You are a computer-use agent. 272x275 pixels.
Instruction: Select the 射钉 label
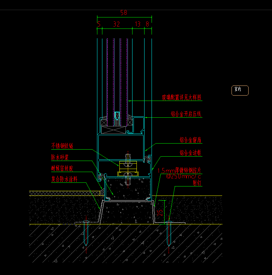tap(197, 183)
